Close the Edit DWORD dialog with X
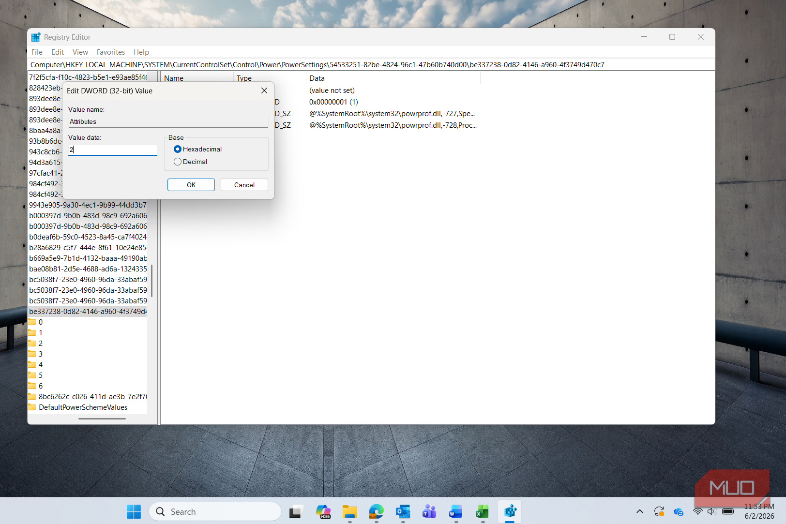The height and width of the screenshot is (524, 786). [264, 90]
